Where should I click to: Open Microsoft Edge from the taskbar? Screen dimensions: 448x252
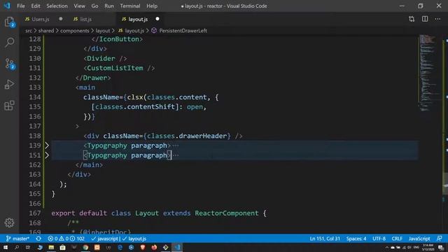point(120,247)
